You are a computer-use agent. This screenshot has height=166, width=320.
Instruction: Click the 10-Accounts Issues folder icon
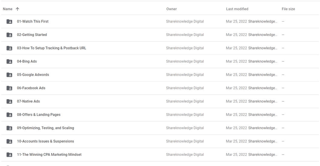[x=9, y=141]
